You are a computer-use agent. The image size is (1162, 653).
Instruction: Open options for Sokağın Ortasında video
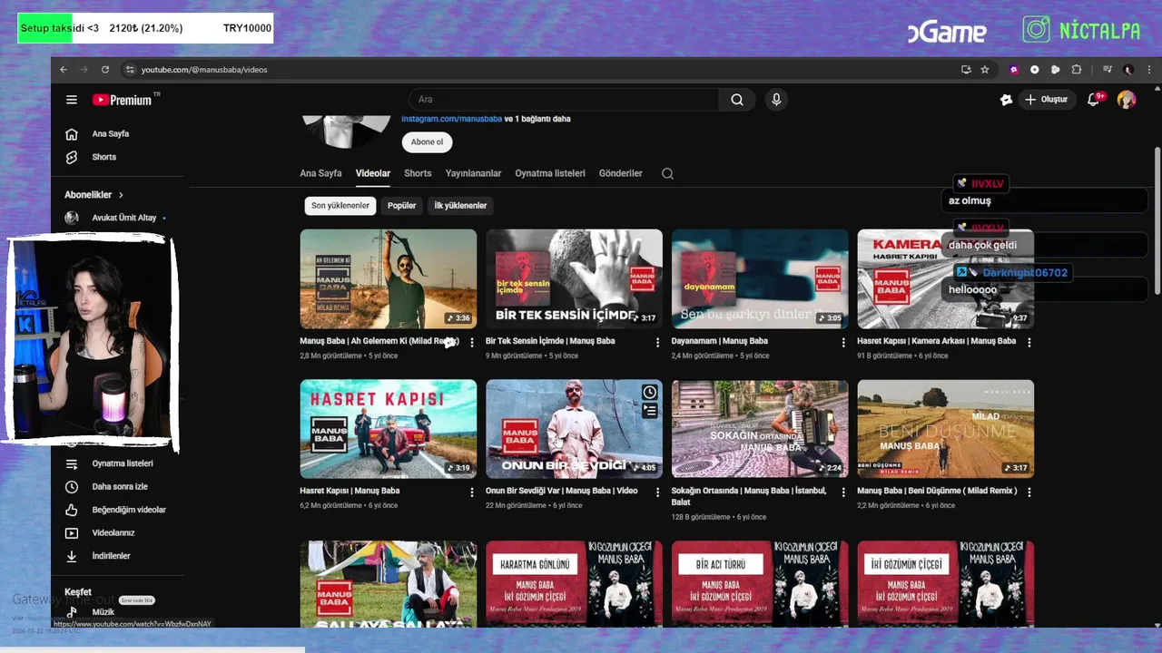[x=843, y=492]
